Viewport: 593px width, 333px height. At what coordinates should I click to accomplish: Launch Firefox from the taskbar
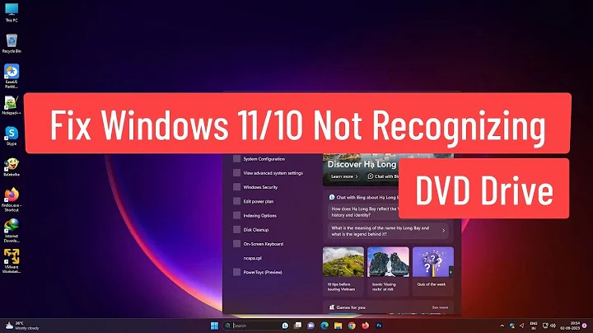(x=366, y=326)
